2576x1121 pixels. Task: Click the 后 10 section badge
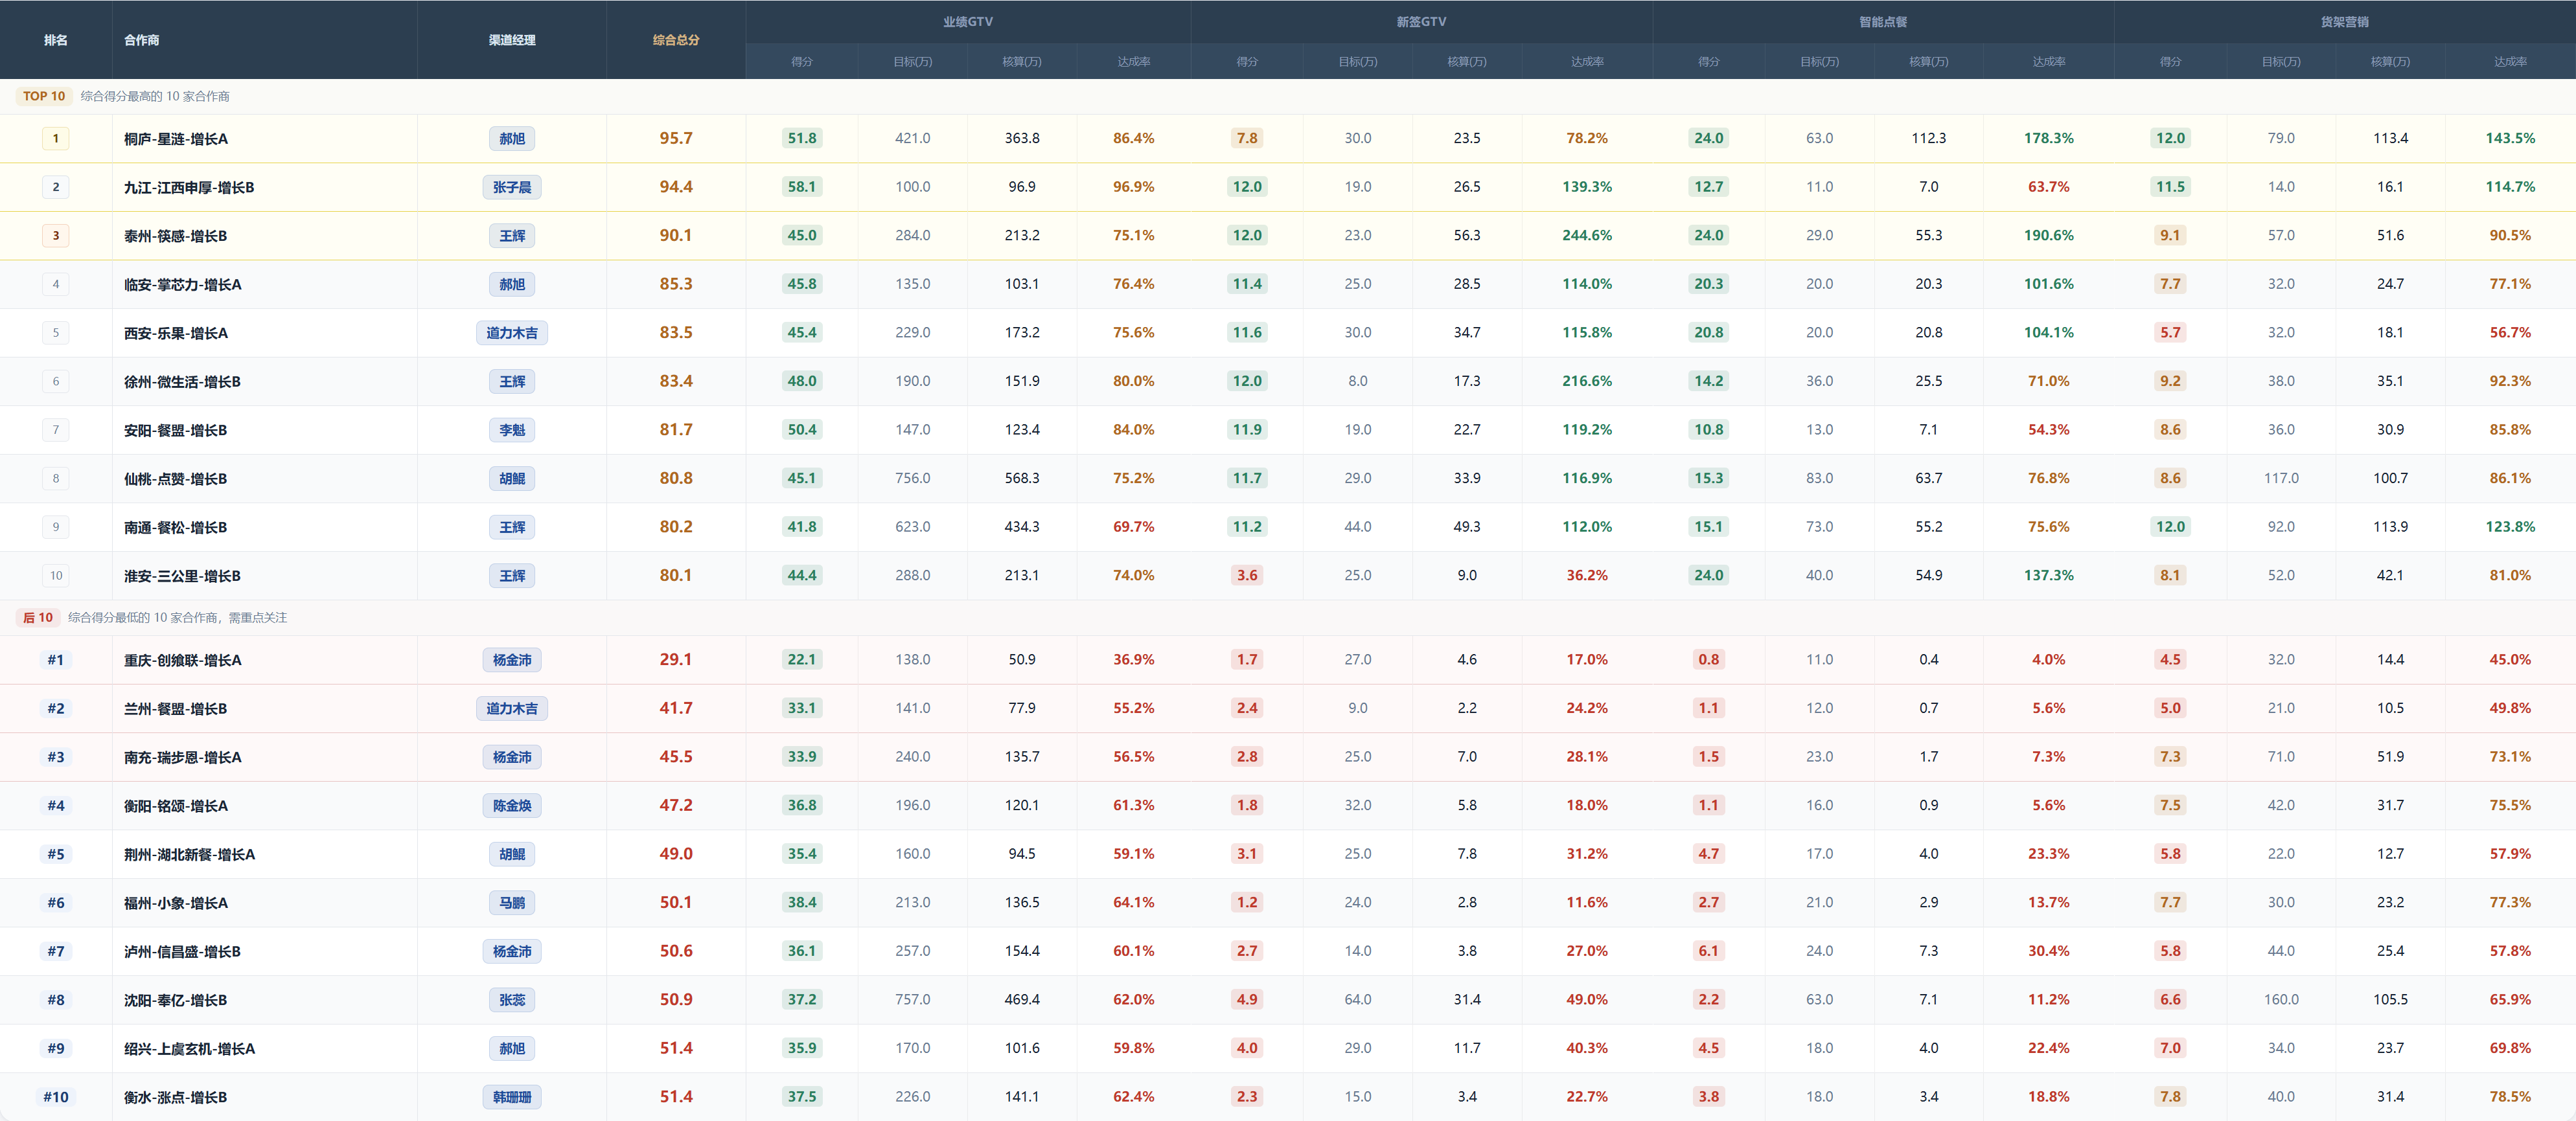pos(38,617)
